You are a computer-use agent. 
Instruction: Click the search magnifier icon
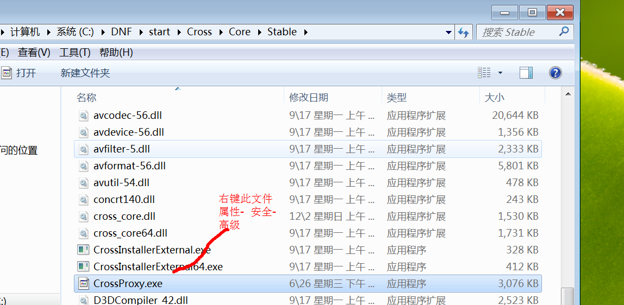pos(564,31)
